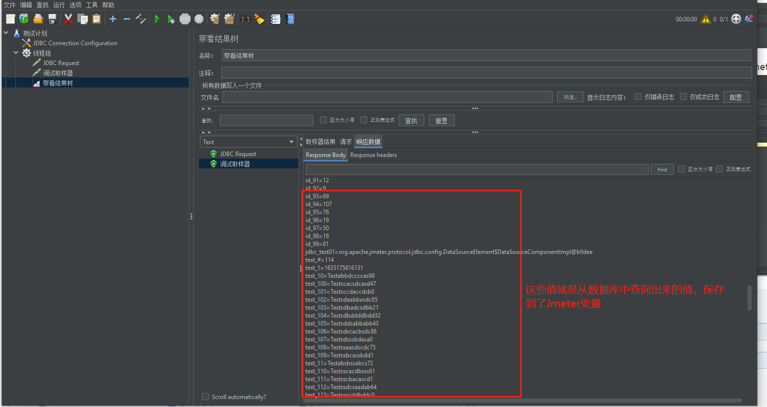The height and width of the screenshot is (407, 767).
Task: Click the 配置 configure button
Action: click(736, 97)
